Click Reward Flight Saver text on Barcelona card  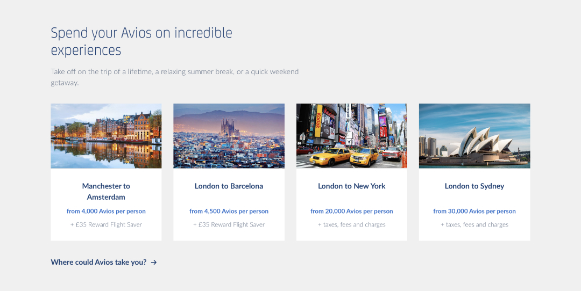229,225
